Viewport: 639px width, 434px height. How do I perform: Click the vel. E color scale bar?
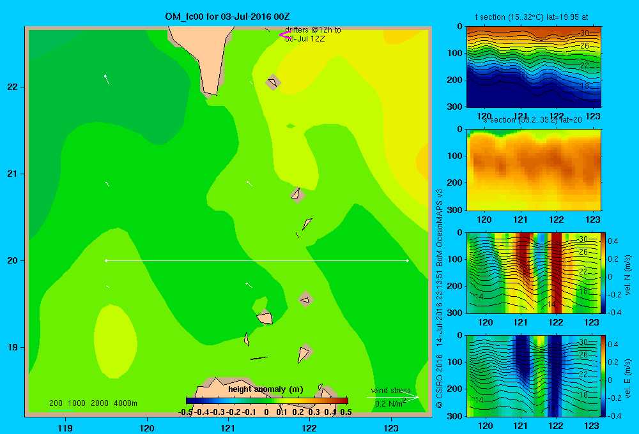604,376
